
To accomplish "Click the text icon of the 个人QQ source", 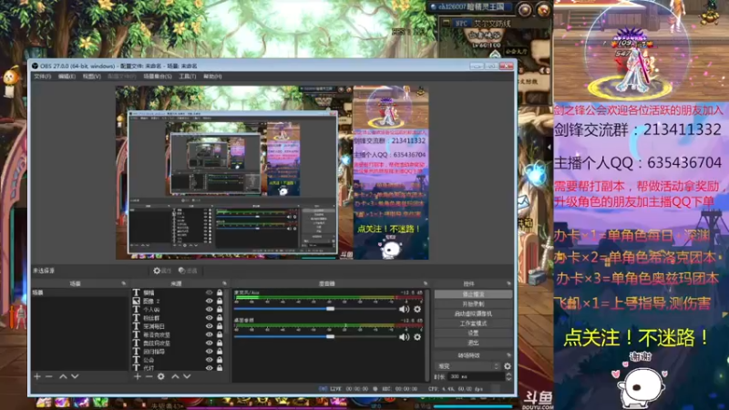I will coord(136,310).
